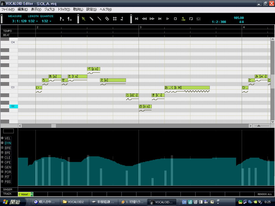Click the VOCALOID Editor title bar icon
The height and width of the screenshot is (206, 275).
click(3, 3)
